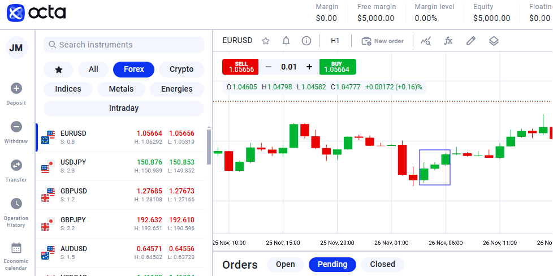
Task: Show EURUSD instrument info icon
Action: coord(306,41)
